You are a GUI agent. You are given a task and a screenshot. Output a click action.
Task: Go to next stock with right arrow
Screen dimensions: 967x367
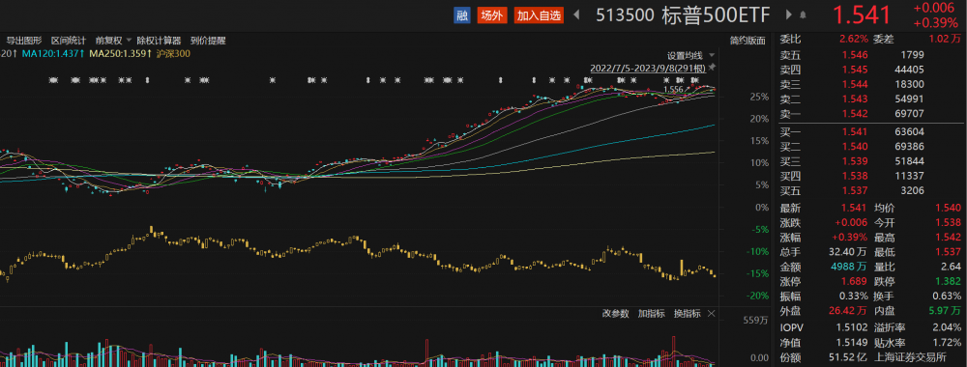pyautogui.click(x=789, y=14)
